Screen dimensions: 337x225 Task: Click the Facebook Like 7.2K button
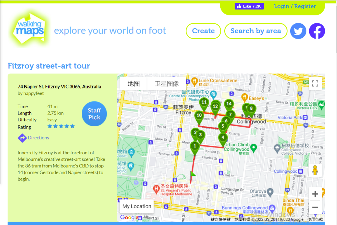(249, 6)
